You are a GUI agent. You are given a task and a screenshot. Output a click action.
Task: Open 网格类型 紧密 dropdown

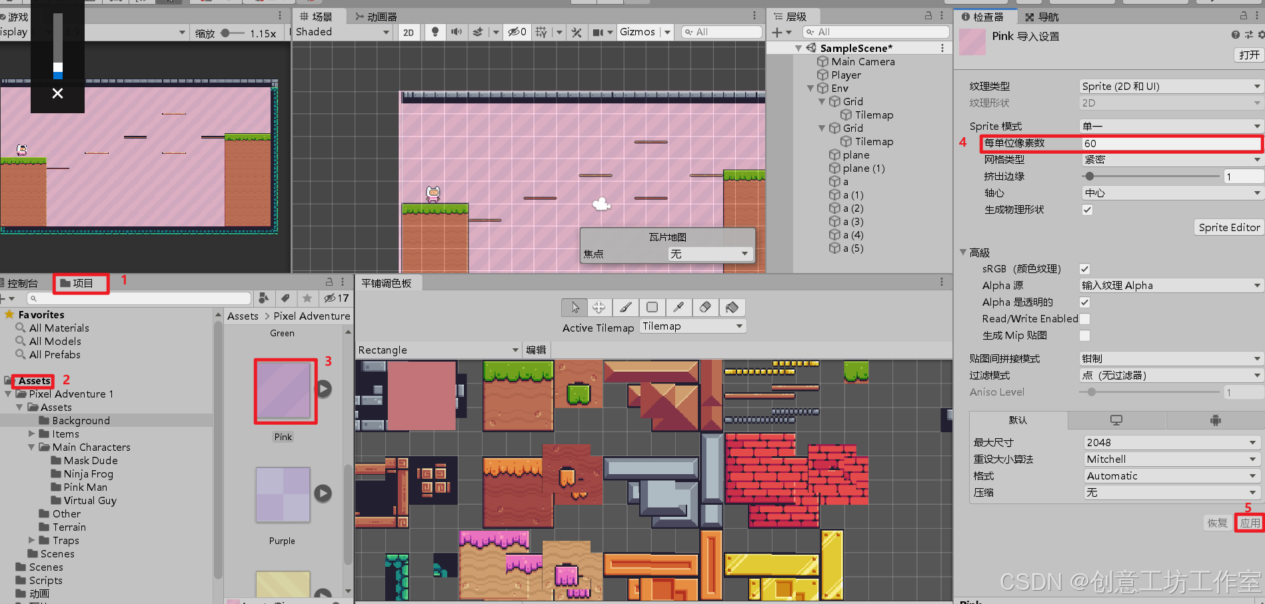[x=1171, y=160]
